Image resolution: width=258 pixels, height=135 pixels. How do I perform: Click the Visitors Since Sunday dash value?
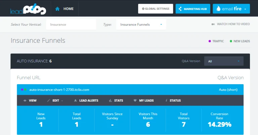[112, 125]
